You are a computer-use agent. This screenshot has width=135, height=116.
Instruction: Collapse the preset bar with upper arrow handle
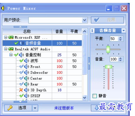[20, 27]
